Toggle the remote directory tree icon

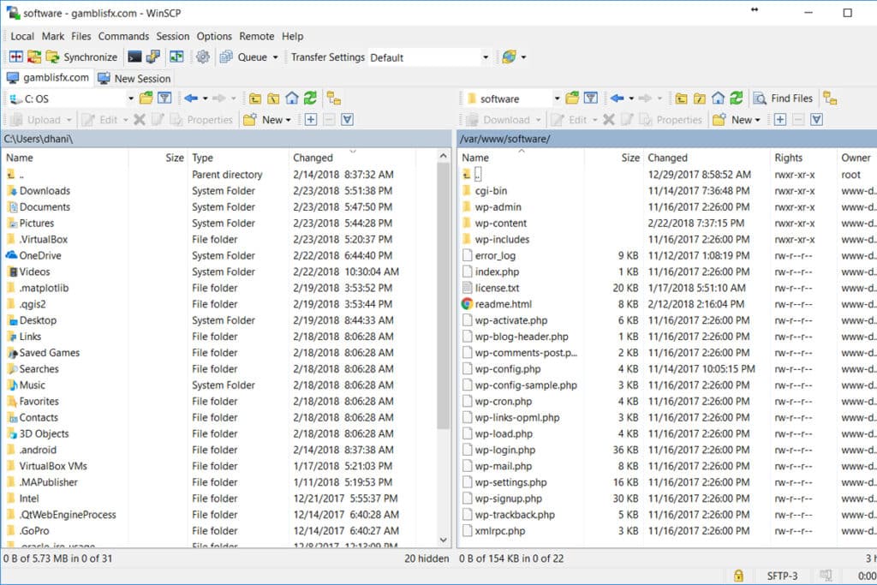(x=831, y=98)
